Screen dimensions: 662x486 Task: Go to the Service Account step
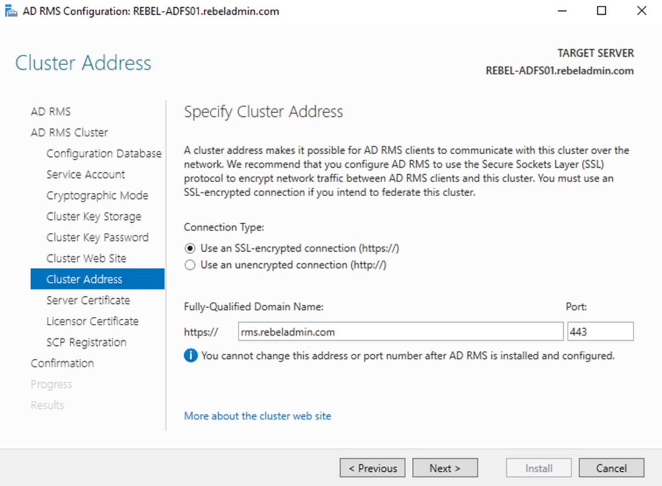[x=85, y=174]
